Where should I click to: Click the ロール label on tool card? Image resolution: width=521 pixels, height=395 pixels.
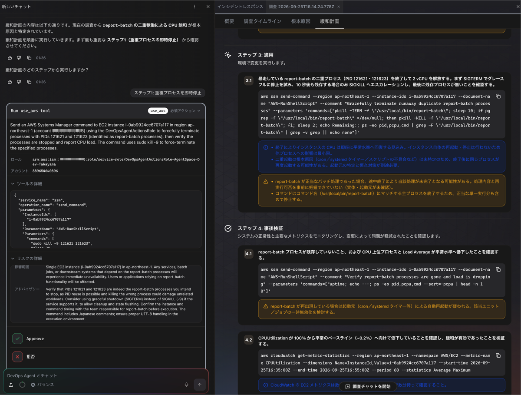pyautogui.click(x=16, y=159)
